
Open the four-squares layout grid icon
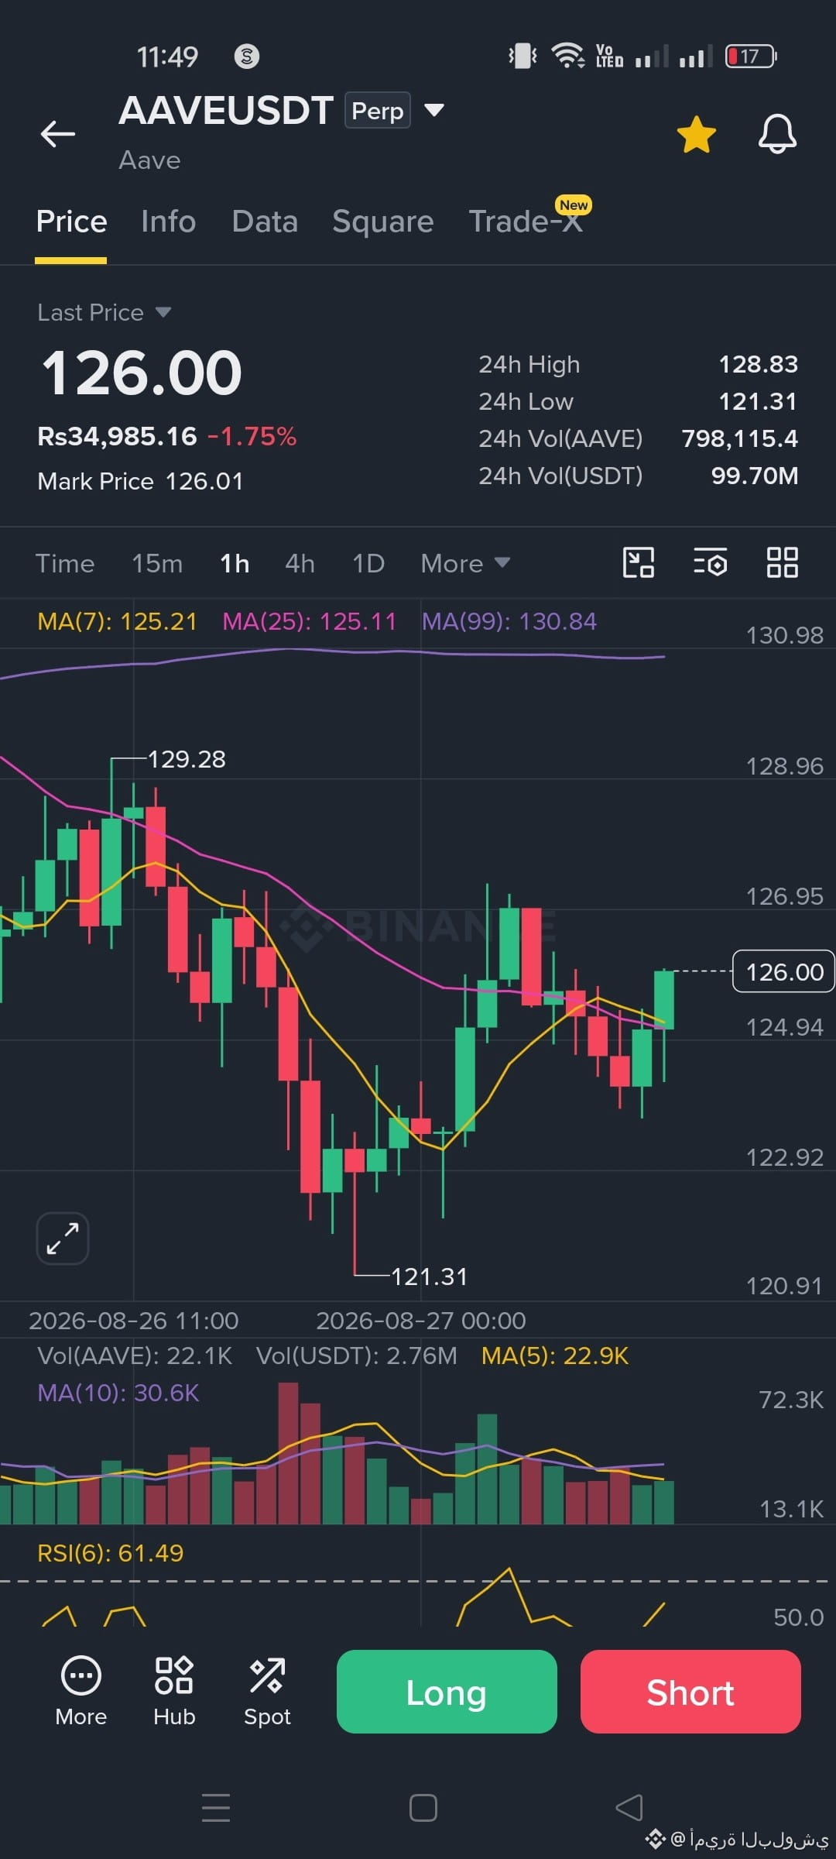tap(782, 562)
